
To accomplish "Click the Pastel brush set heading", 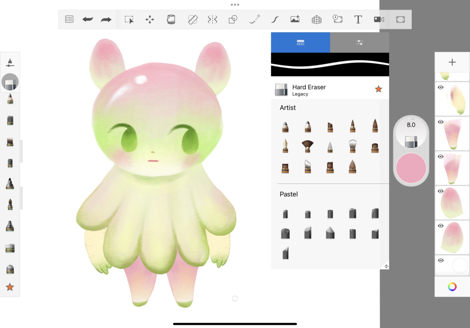I will 289,194.
